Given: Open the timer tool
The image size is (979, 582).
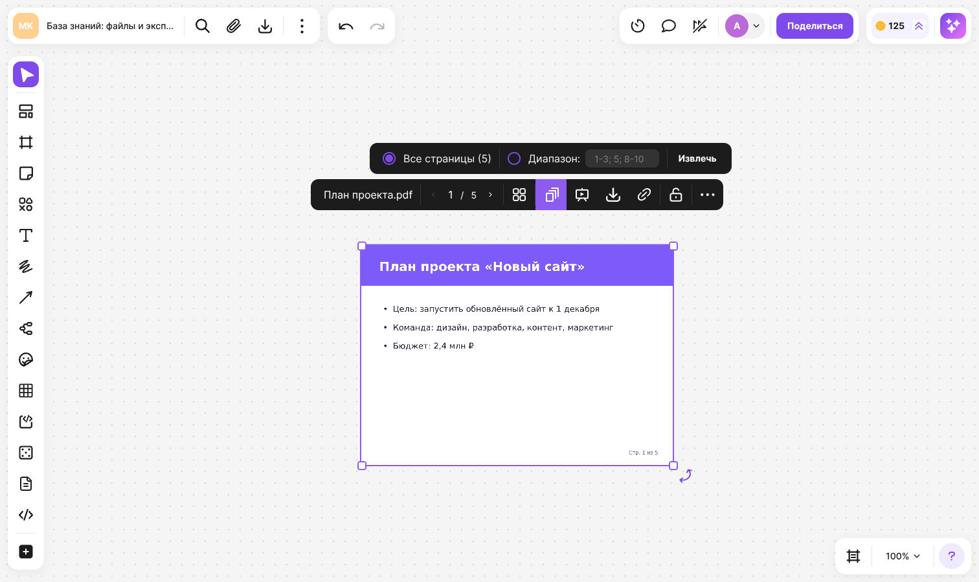Looking at the screenshot, I should [638, 26].
